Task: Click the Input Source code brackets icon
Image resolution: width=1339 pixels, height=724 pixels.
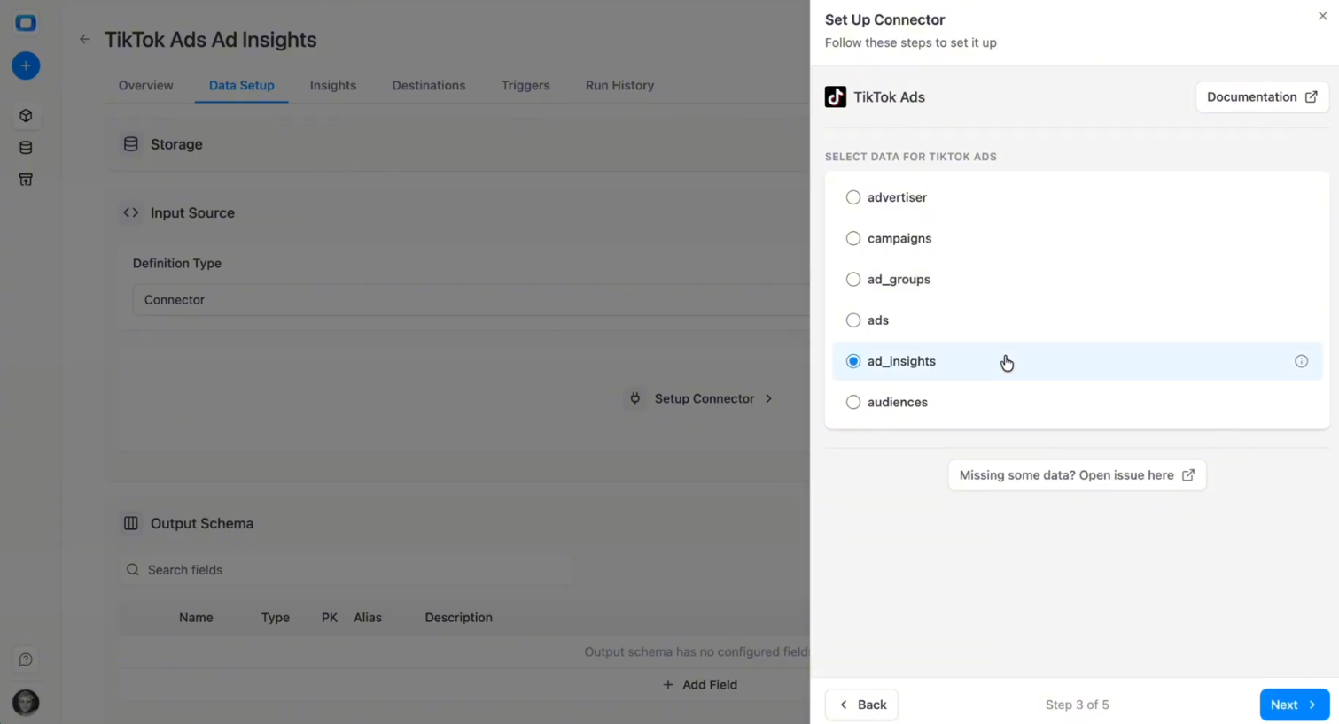Action: [x=130, y=212]
